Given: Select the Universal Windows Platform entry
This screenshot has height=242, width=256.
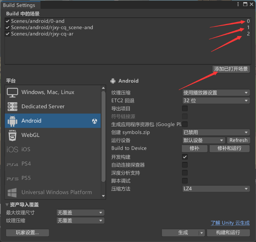Looking at the screenshot, I should point(53,192).
